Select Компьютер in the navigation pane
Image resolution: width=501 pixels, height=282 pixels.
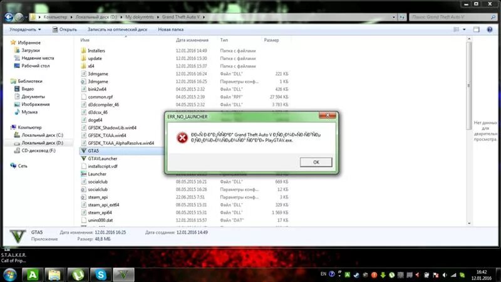[29, 127]
